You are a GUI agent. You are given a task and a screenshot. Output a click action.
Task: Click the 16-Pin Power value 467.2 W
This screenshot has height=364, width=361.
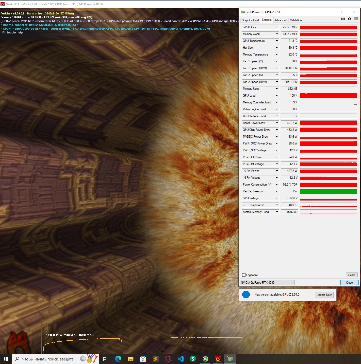click(x=289, y=171)
